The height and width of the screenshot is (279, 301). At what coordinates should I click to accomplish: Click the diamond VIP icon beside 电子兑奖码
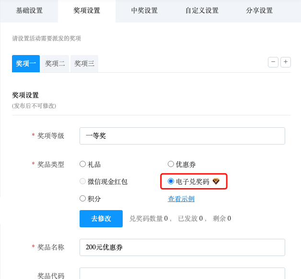[216, 181]
